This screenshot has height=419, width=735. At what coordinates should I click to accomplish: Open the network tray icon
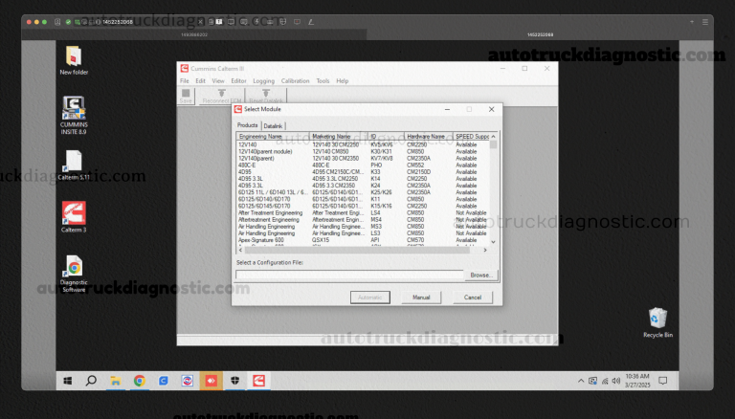tap(605, 381)
